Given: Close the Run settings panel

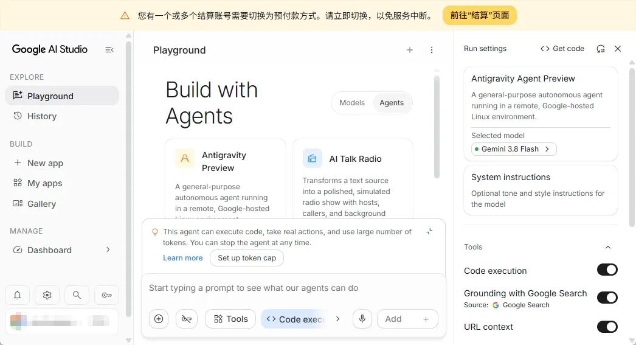Looking at the screenshot, I should 618,49.
